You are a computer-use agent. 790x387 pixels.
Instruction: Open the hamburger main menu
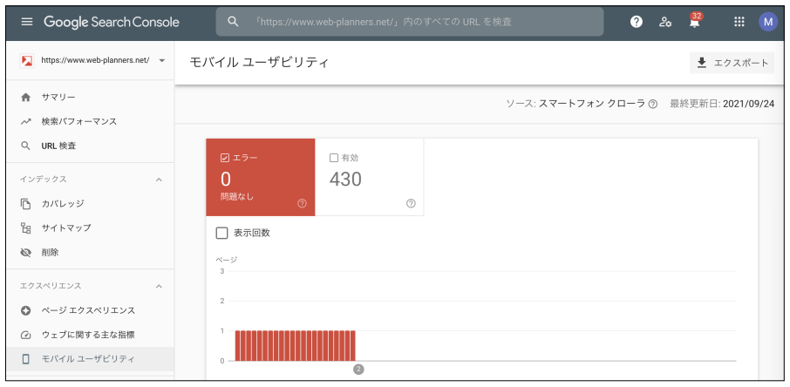[x=26, y=22]
